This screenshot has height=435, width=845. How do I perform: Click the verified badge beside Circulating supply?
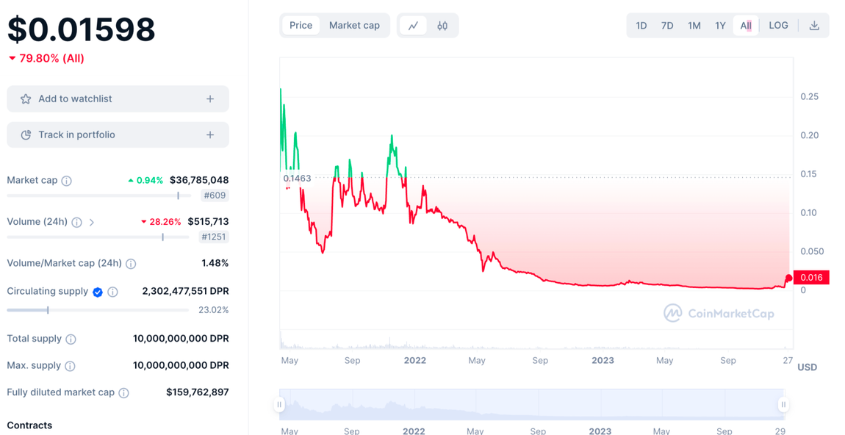click(98, 292)
